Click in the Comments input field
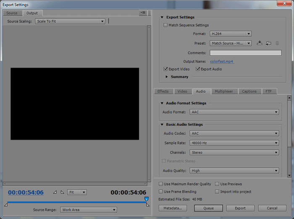This screenshot has height=219, width=294. click(x=245, y=53)
